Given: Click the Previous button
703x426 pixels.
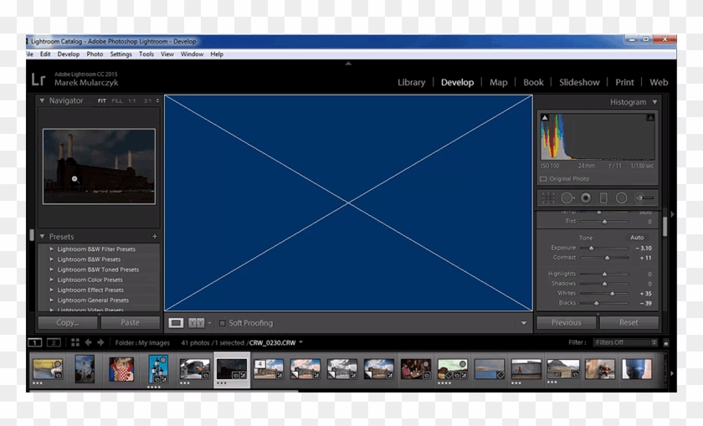Looking at the screenshot, I should click(x=567, y=322).
